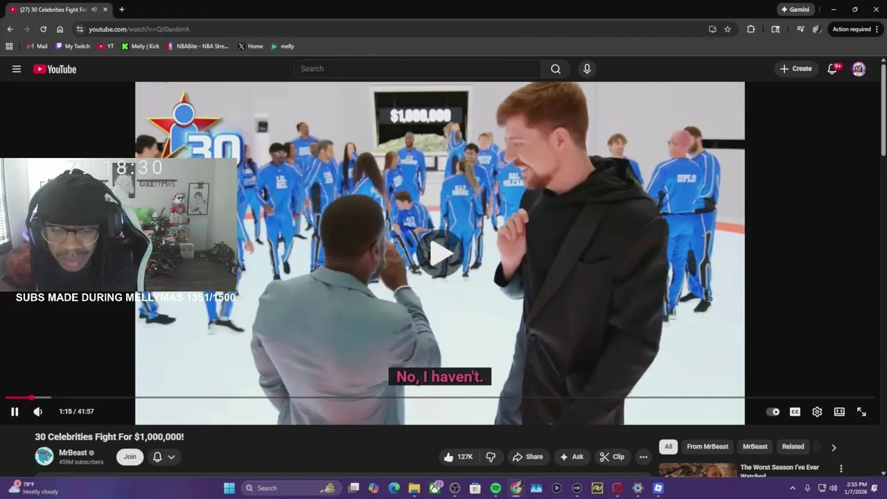Open the Windows Start menu
The image size is (887, 499).
pos(229,488)
